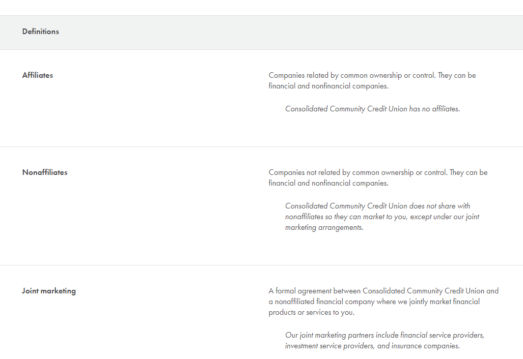Click 'They can be' in the Affiliates definition

(x=457, y=75)
